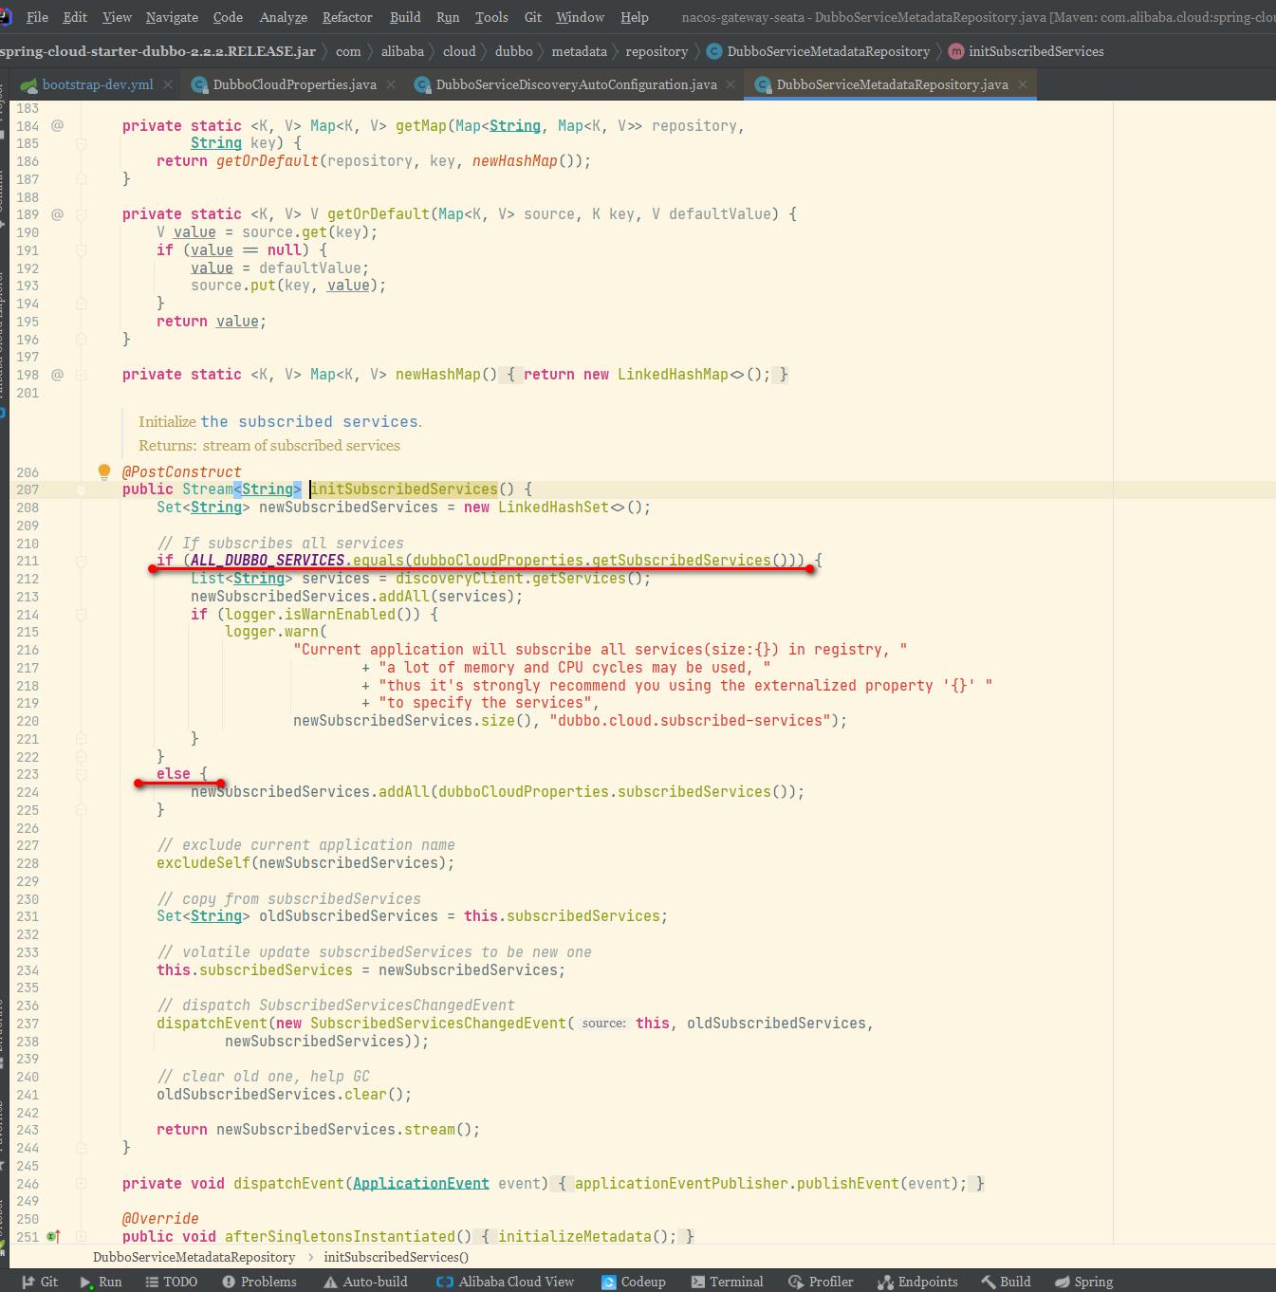This screenshot has height=1292, width=1276.
Task: Close the DubboServiceDiscoveryAutoConfiguration.java tab
Action: tap(730, 84)
